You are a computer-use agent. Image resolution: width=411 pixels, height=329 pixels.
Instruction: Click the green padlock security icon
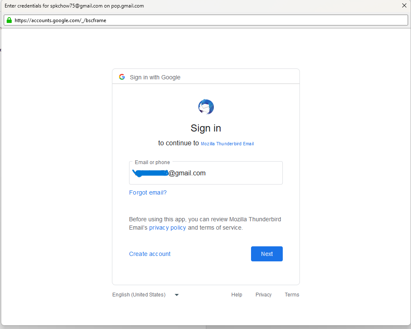click(x=9, y=20)
